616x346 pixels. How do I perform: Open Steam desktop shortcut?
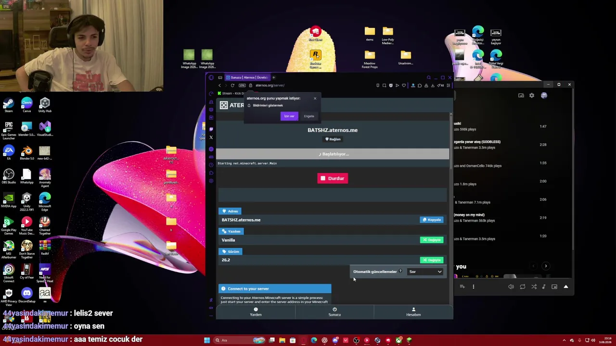8,105
